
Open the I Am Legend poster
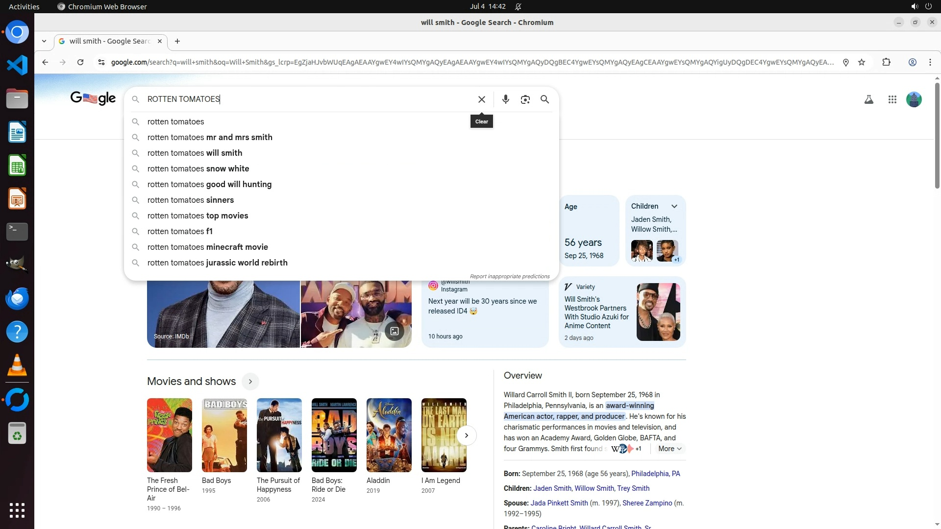click(x=444, y=435)
